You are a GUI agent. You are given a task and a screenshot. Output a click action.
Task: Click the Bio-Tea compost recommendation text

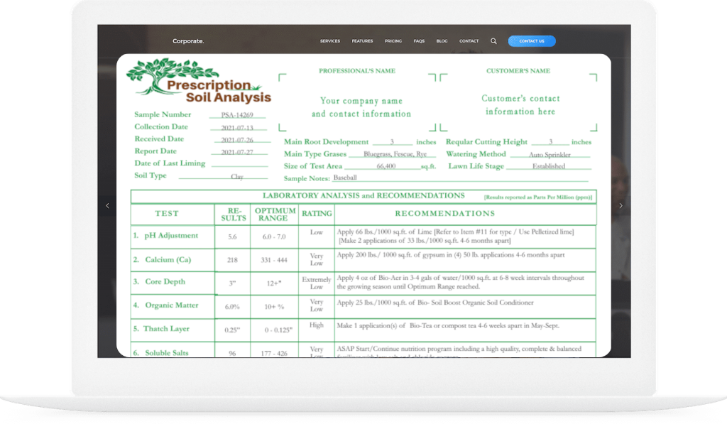coord(448,326)
